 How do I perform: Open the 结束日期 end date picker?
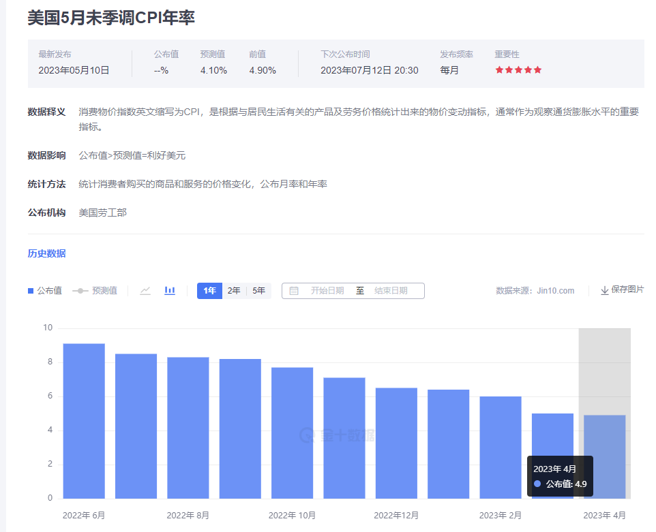point(391,291)
